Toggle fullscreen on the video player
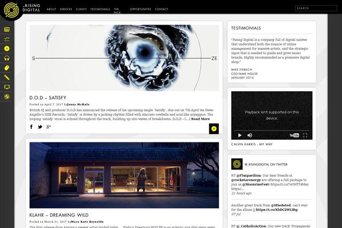This screenshot has width=342, height=228. 305,135
